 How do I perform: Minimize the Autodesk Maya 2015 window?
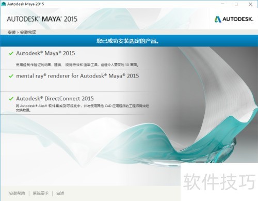click(x=222, y=4)
